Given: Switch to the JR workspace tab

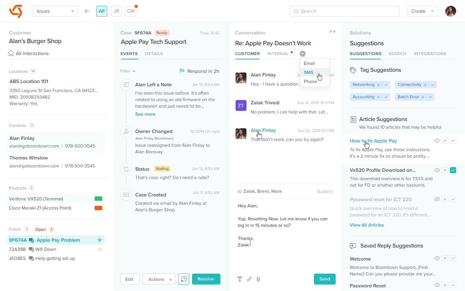Looking at the screenshot, I should [117, 11].
